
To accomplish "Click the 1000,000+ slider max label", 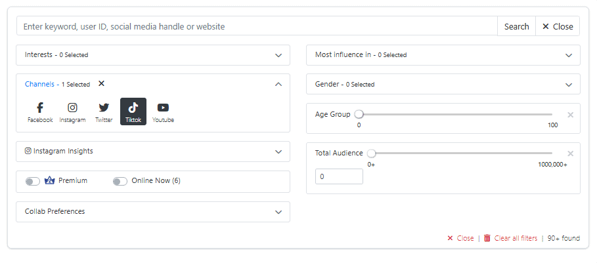I will [552, 165].
